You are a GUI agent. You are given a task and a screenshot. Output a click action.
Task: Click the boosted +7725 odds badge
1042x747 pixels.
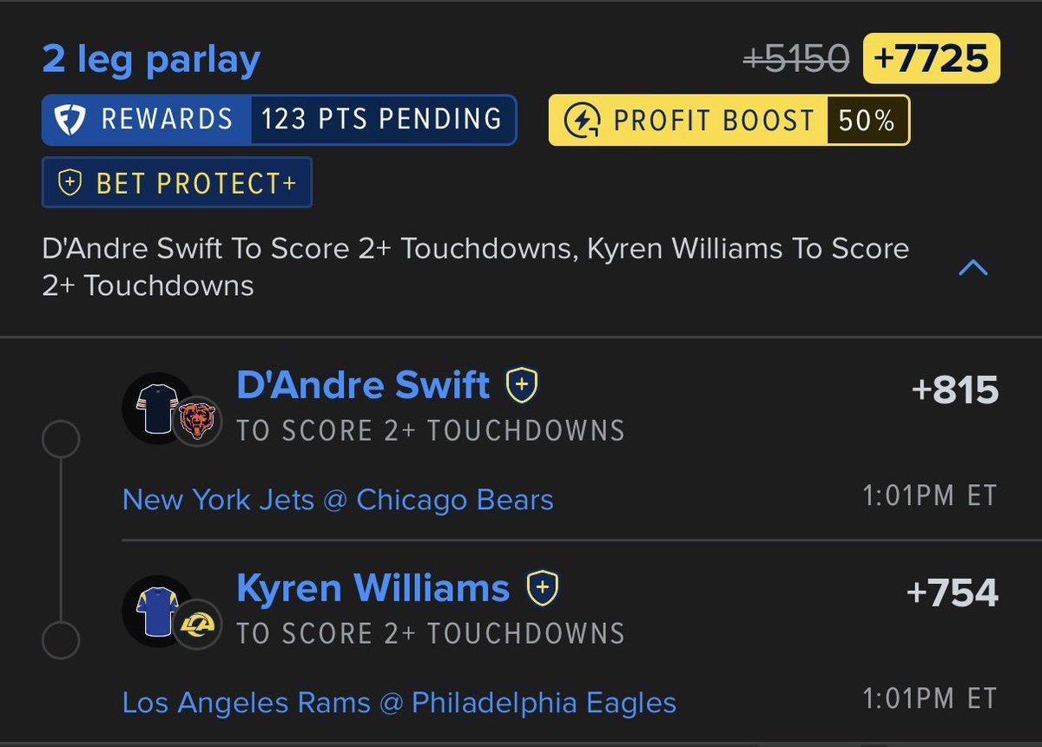pyautogui.click(x=932, y=59)
